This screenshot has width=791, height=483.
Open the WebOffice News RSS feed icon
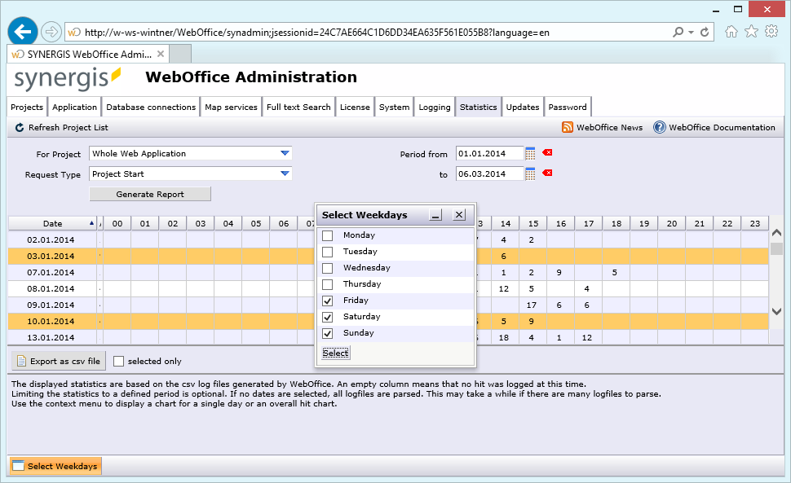568,128
